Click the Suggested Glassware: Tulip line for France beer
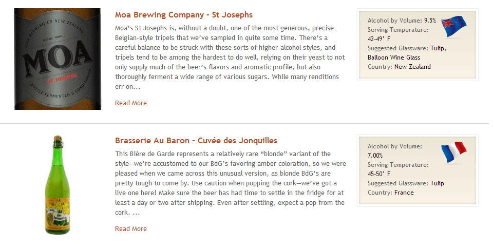The height and width of the screenshot is (248, 493). tap(406, 183)
